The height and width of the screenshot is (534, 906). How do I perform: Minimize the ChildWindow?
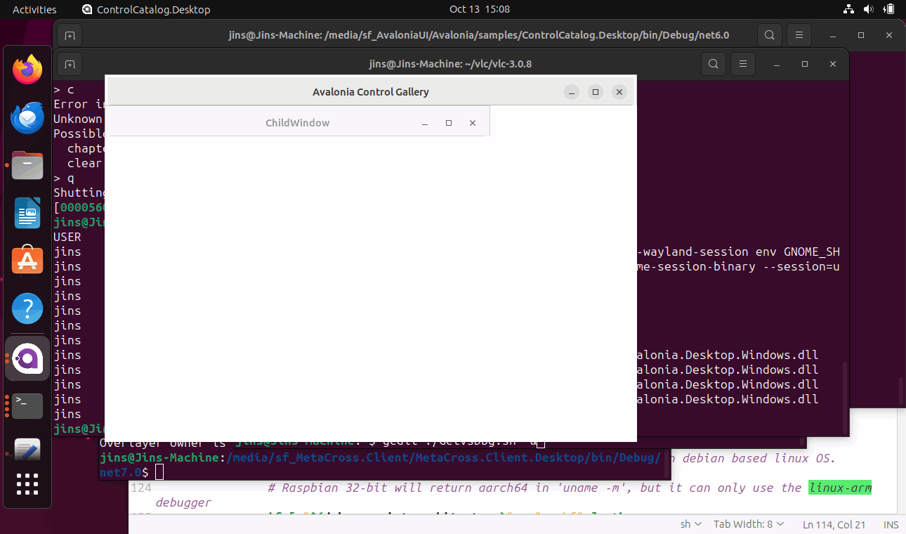[425, 123]
